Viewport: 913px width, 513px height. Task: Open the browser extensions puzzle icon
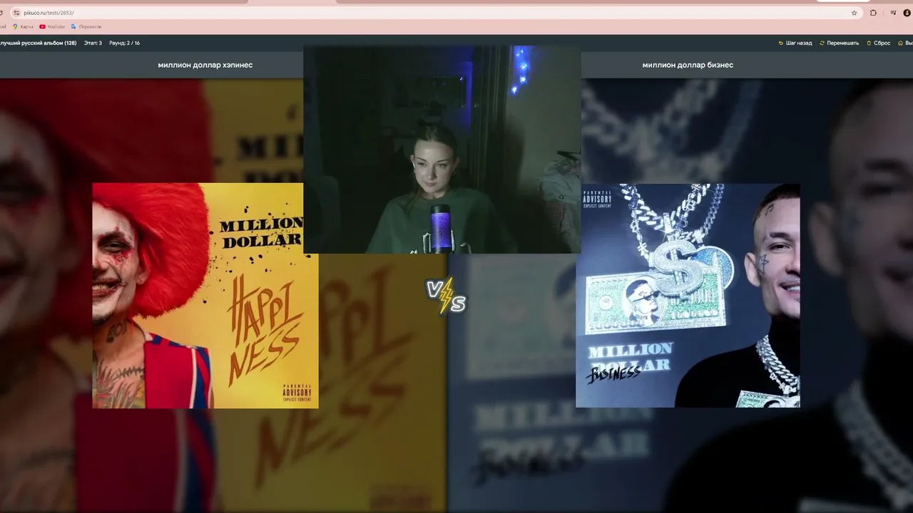coord(873,13)
